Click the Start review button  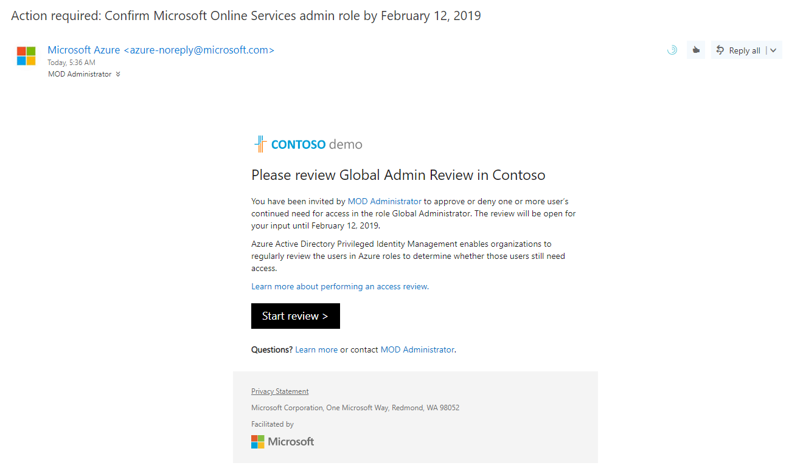pyautogui.click(x=296, y=316)
